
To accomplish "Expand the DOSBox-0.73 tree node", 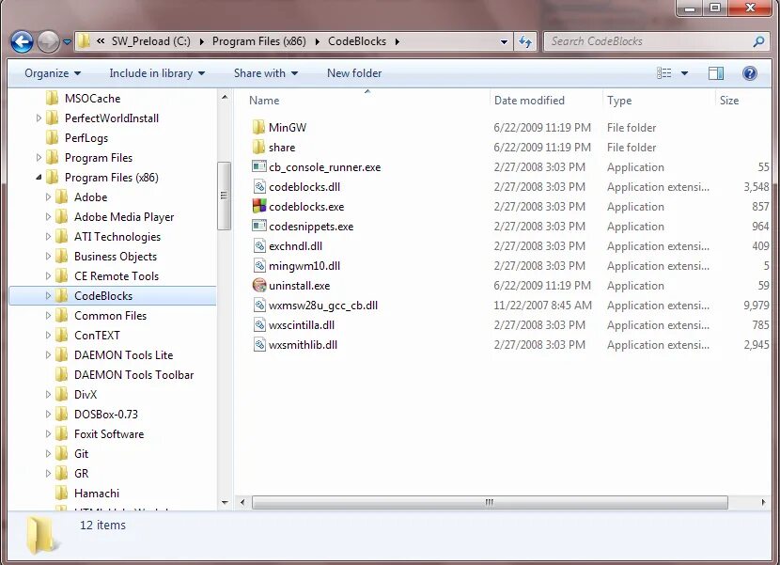I will click(48, 415).
